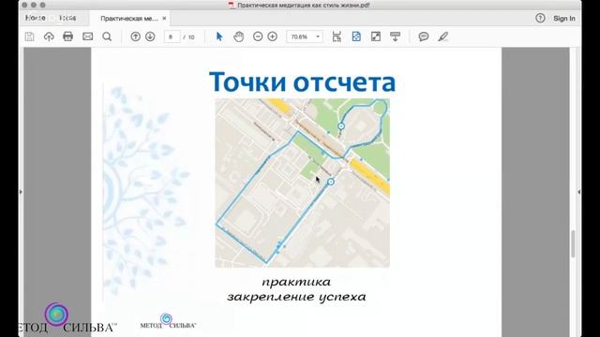The width and height of the screenshot is (600, 337).
Task: Go to next page arrow icon
Action: (x=150, y=37)
